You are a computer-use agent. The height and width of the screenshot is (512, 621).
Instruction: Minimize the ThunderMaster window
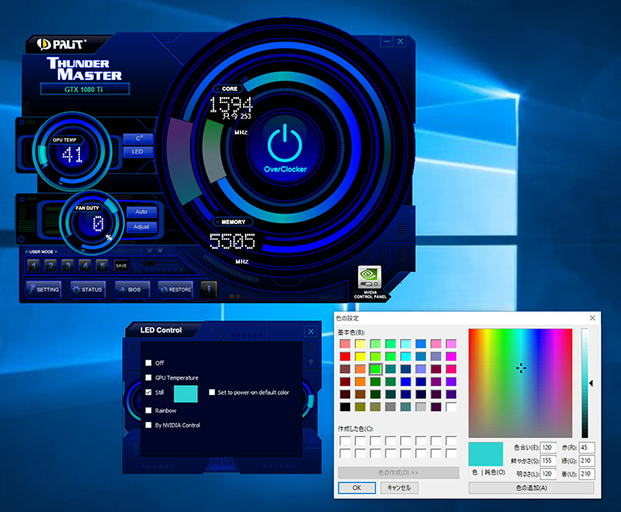tap(387, 41)
